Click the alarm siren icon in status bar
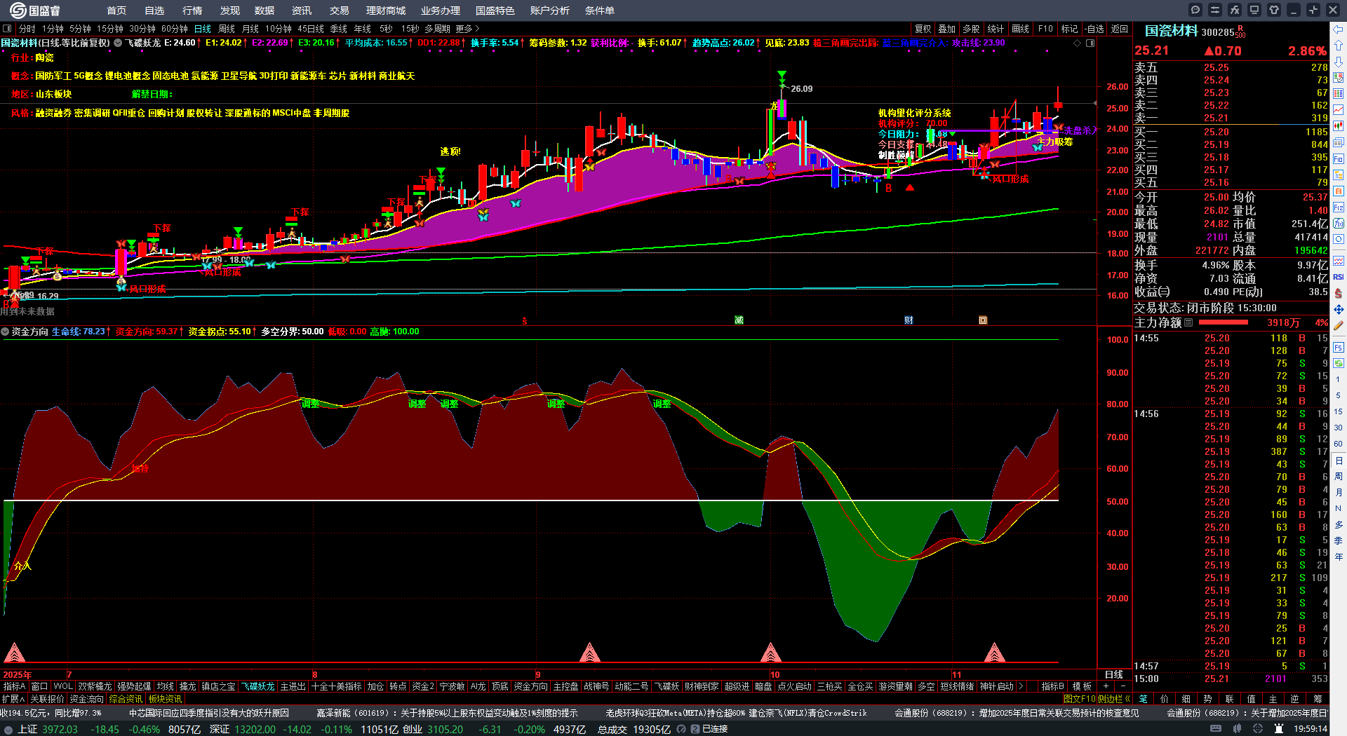 1279,729
